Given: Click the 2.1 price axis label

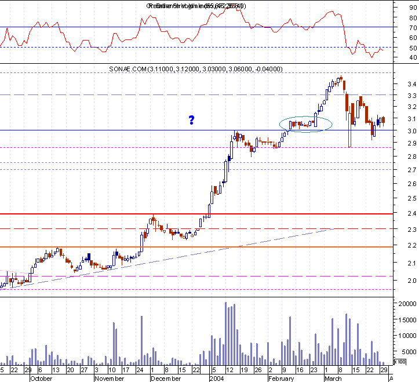Looking at the screenshot, I should coord(412,263).
